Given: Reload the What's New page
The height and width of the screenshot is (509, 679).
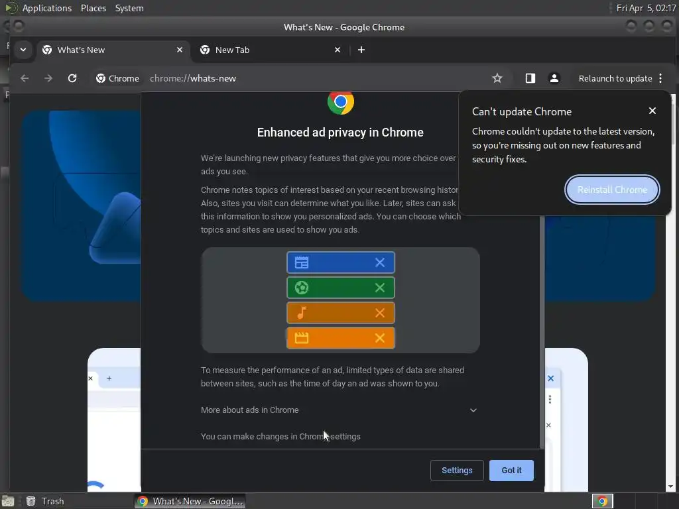Looking at the screenshot, I should 72,78.
